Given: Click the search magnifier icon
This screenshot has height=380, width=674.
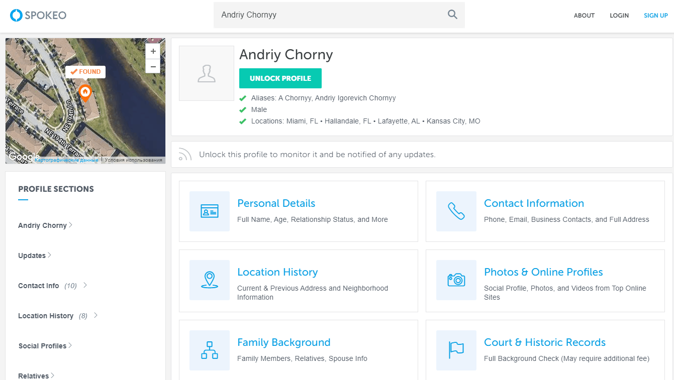Looking at the screenshot, I should (452, 15).
